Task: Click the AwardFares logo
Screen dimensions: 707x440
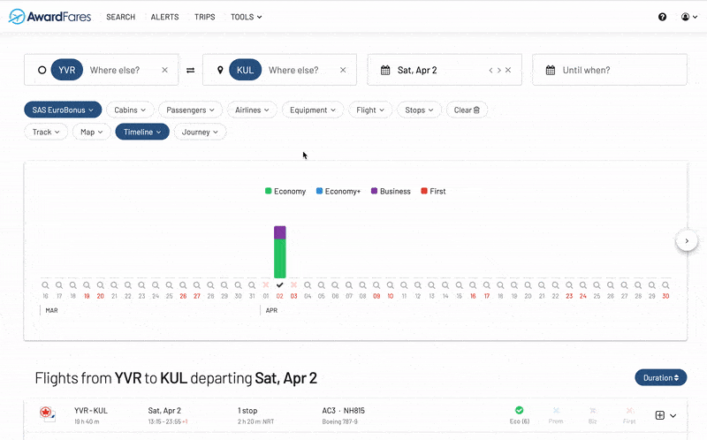Action: (x=49, y=17)
